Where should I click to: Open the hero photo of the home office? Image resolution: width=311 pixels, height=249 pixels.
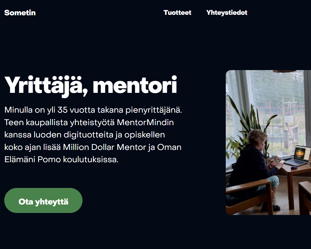coord(268,142)
